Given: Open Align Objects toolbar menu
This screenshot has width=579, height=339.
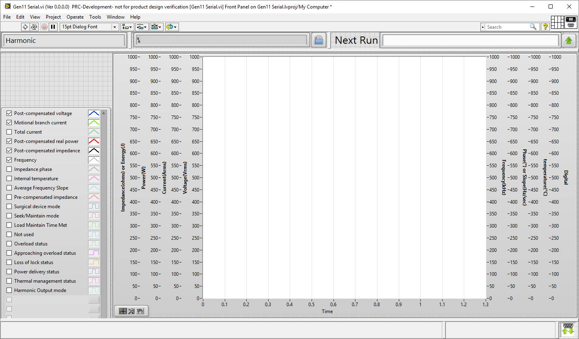Looking at the screenshot, I should tap(127, 27).
